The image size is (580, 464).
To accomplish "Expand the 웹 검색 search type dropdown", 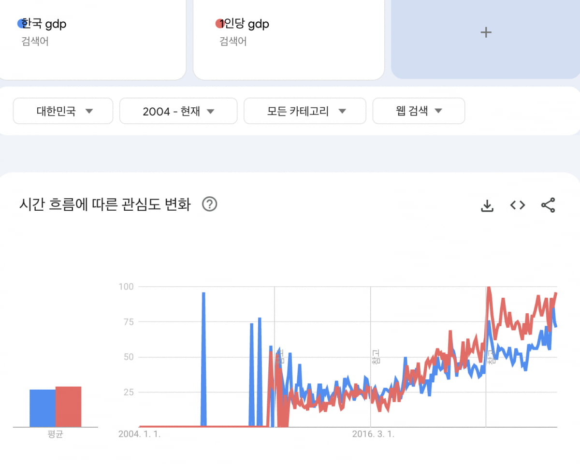I will coord(419,111).
